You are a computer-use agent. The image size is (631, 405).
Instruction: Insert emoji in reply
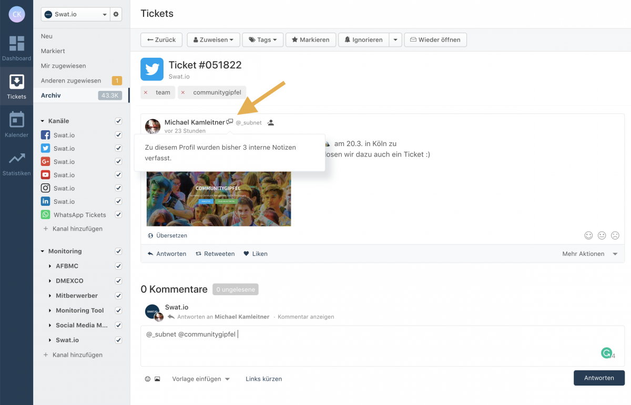coord(148,379)
